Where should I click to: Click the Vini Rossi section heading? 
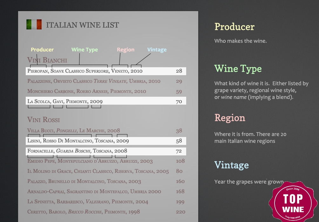pos(44,120)
